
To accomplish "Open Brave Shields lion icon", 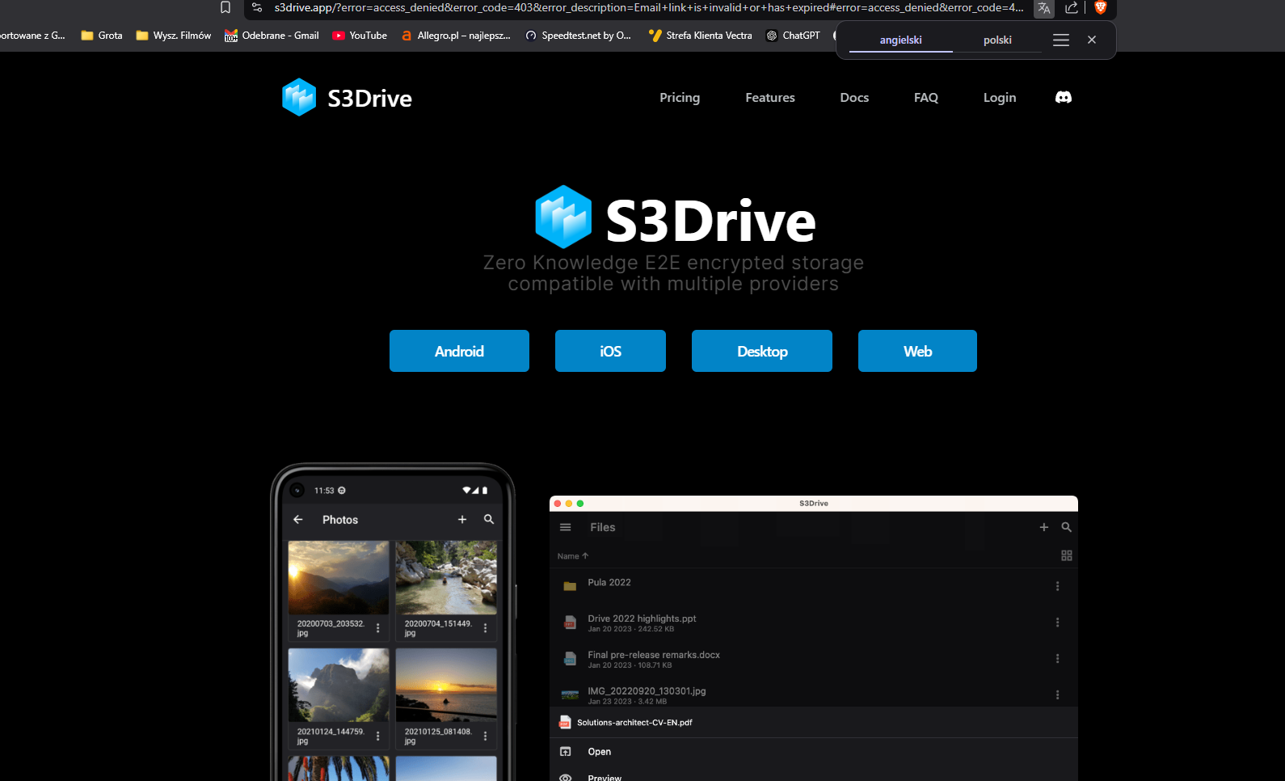I will pos(1100,7).
